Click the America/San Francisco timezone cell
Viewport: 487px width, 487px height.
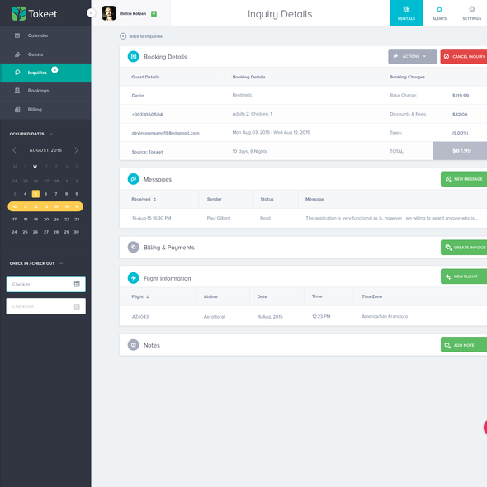pyautogui.click(x=385, y=316)
